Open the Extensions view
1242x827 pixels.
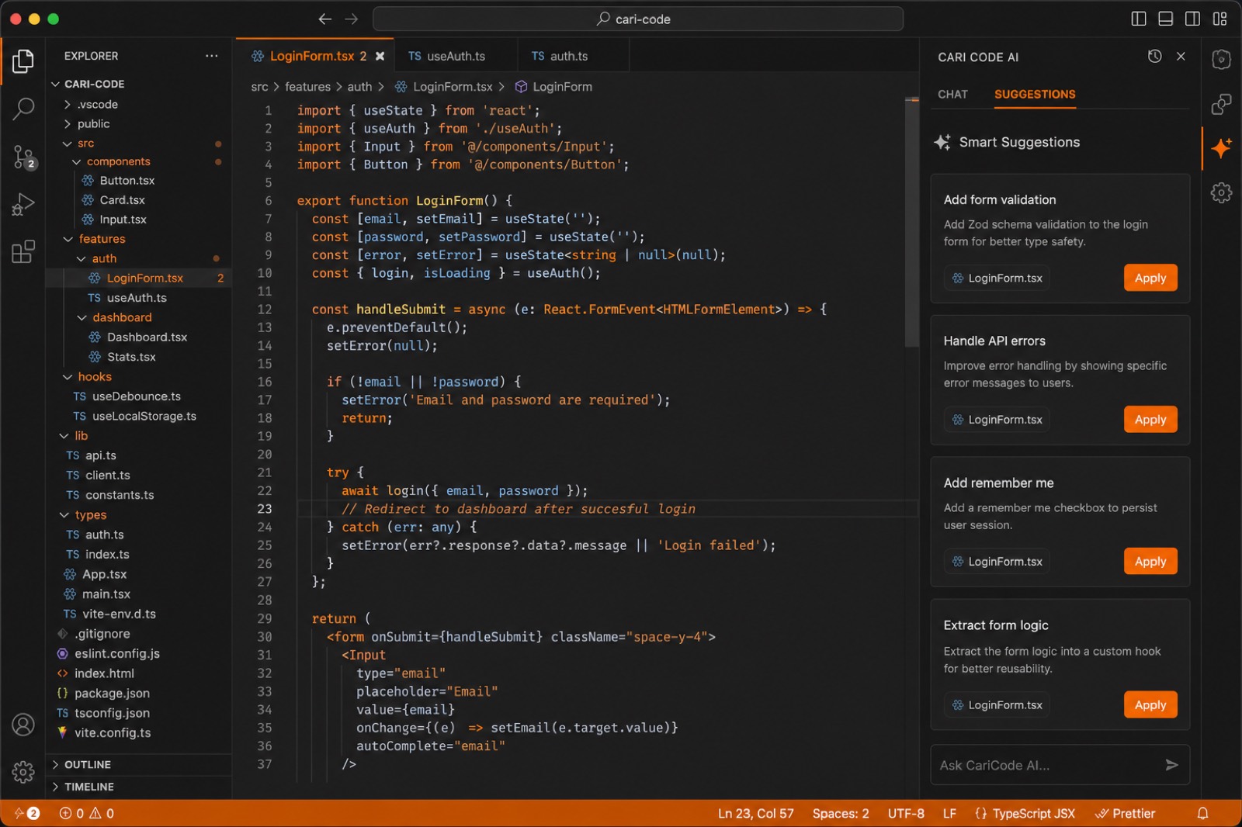[x=23, y=251]
